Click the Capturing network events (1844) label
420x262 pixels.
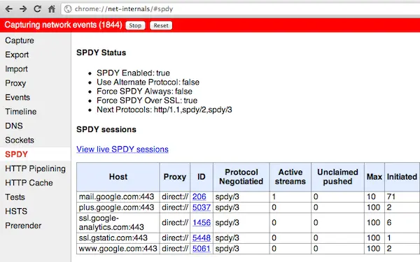coord(63,25)
